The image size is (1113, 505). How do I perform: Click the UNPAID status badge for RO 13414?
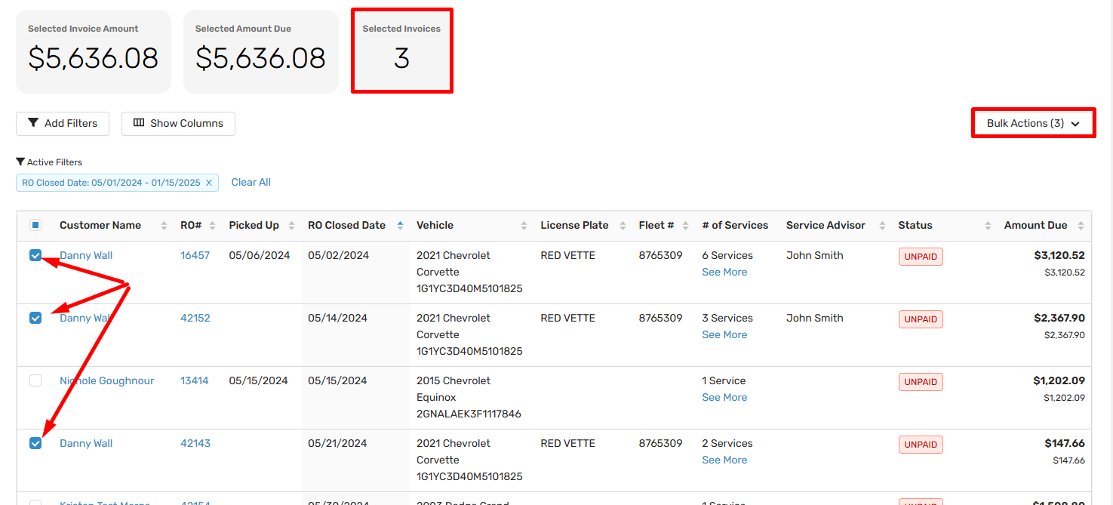[921, 382]
